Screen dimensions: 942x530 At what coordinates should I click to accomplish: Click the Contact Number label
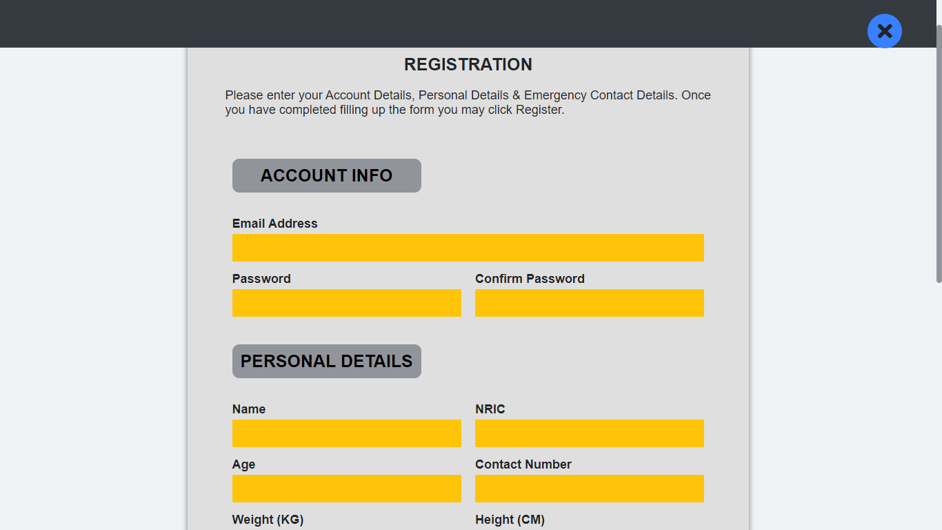[523, 464]
